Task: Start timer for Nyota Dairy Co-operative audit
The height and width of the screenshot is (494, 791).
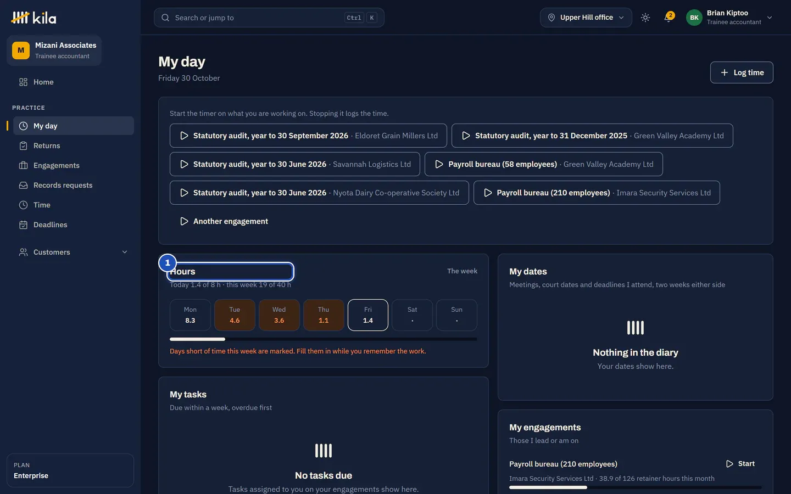Action: 319,193
